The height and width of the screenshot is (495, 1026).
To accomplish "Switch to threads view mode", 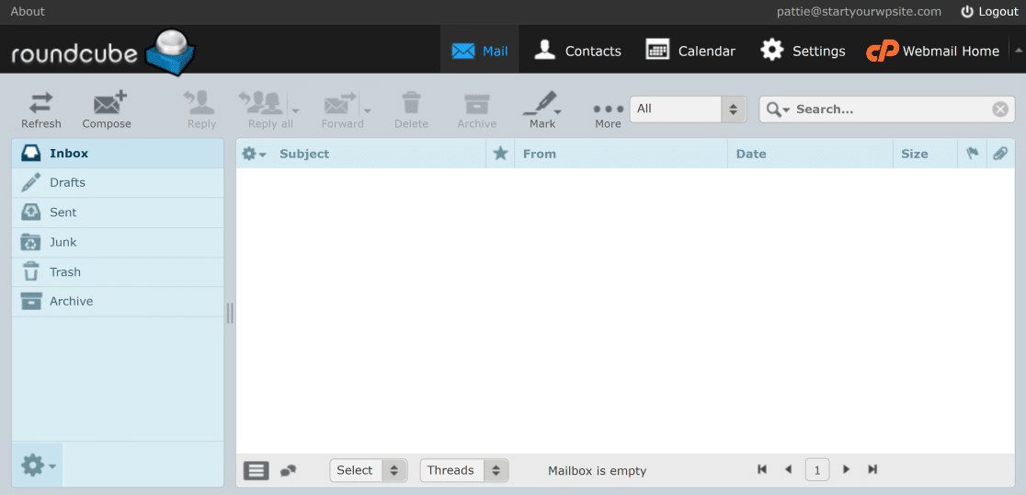I will click(288, 470).
